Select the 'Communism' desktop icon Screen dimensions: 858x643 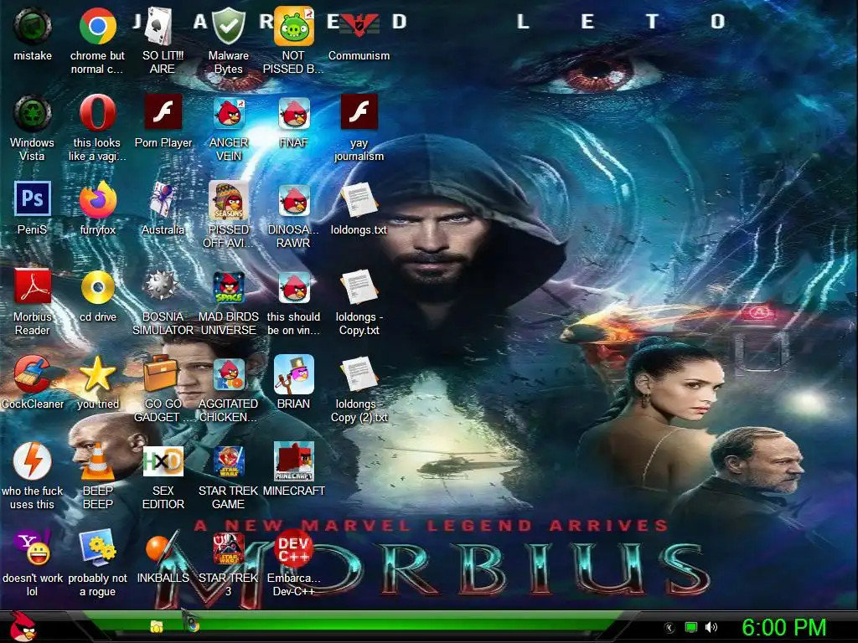359,26
